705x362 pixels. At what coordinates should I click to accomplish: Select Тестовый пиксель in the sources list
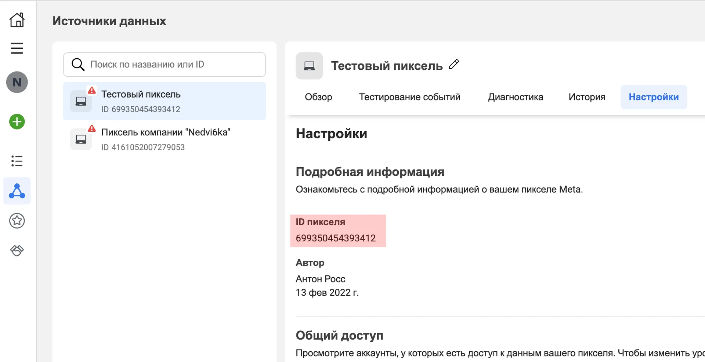[x=164, y=101]
